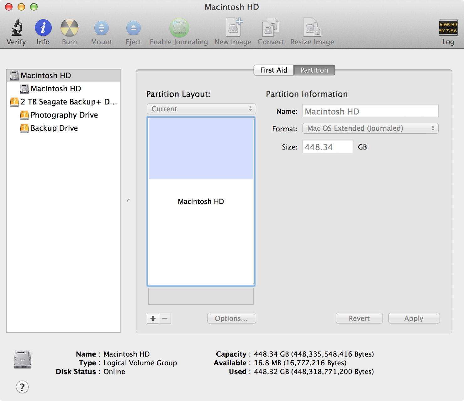Click Enable Journaling toolbar icon
464x401 pixels.
point(179,28)
